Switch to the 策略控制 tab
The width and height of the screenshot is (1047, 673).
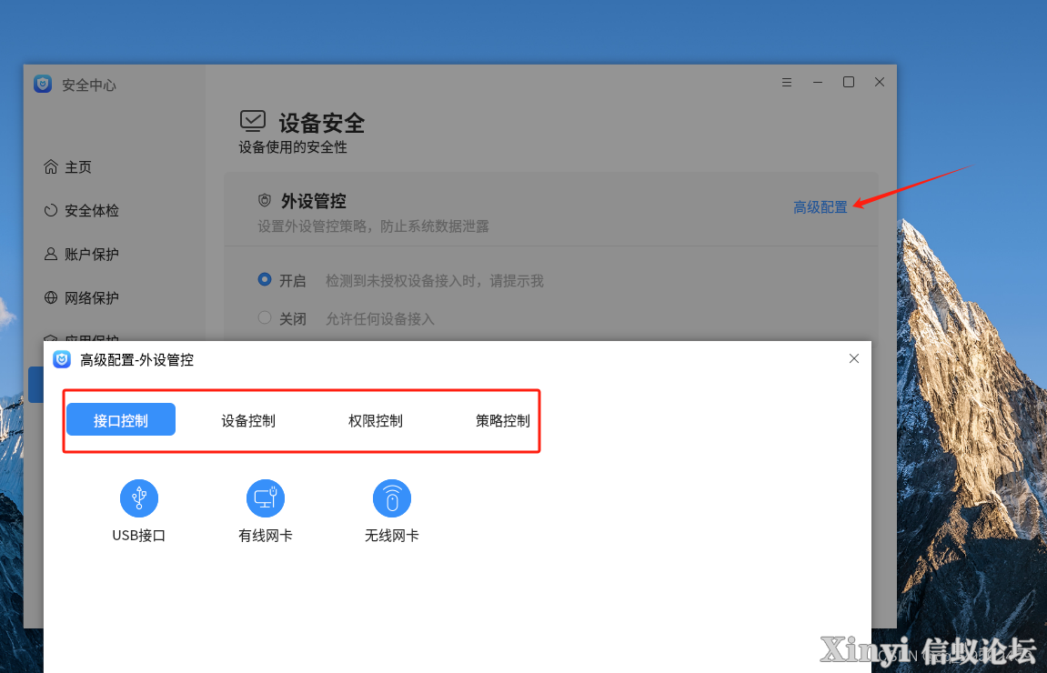503,420
